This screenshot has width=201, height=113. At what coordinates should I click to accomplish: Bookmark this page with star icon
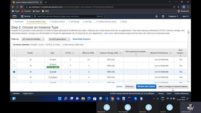pos(178,7)
